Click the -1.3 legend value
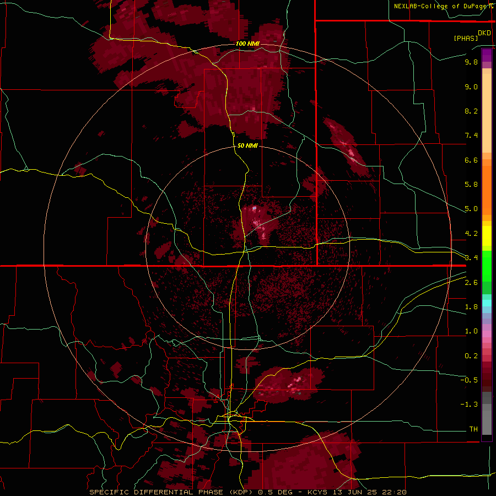 click(469, 405)
